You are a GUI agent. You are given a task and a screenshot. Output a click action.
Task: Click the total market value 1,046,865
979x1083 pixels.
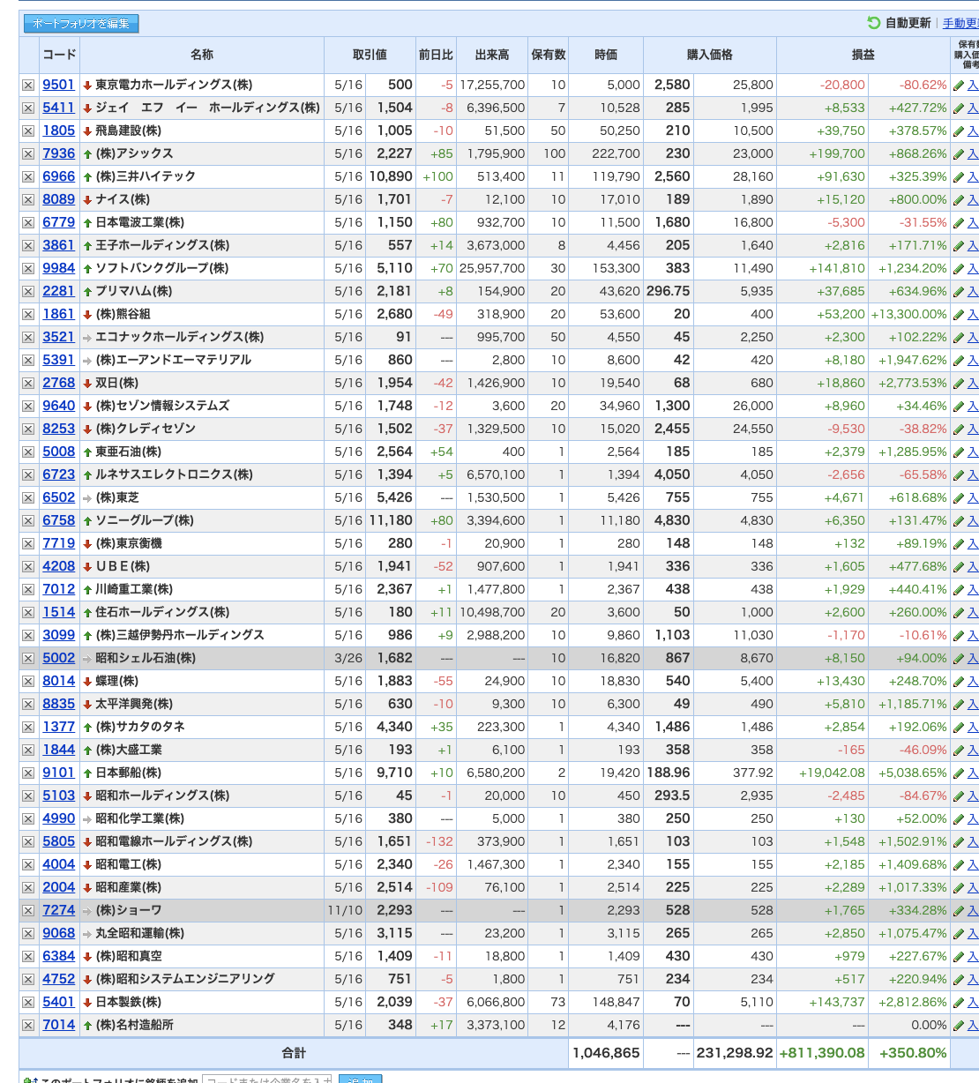click(x=606, y=1053)
